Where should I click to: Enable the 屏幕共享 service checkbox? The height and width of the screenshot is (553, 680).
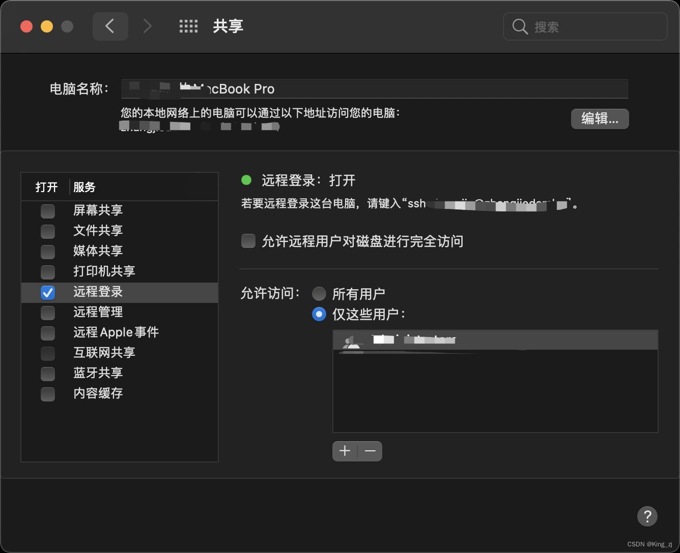coord(48,211)
